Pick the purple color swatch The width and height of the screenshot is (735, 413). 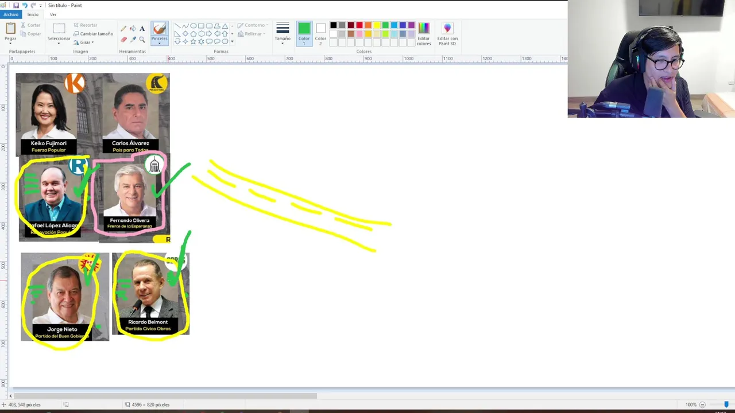pos(411,25)
